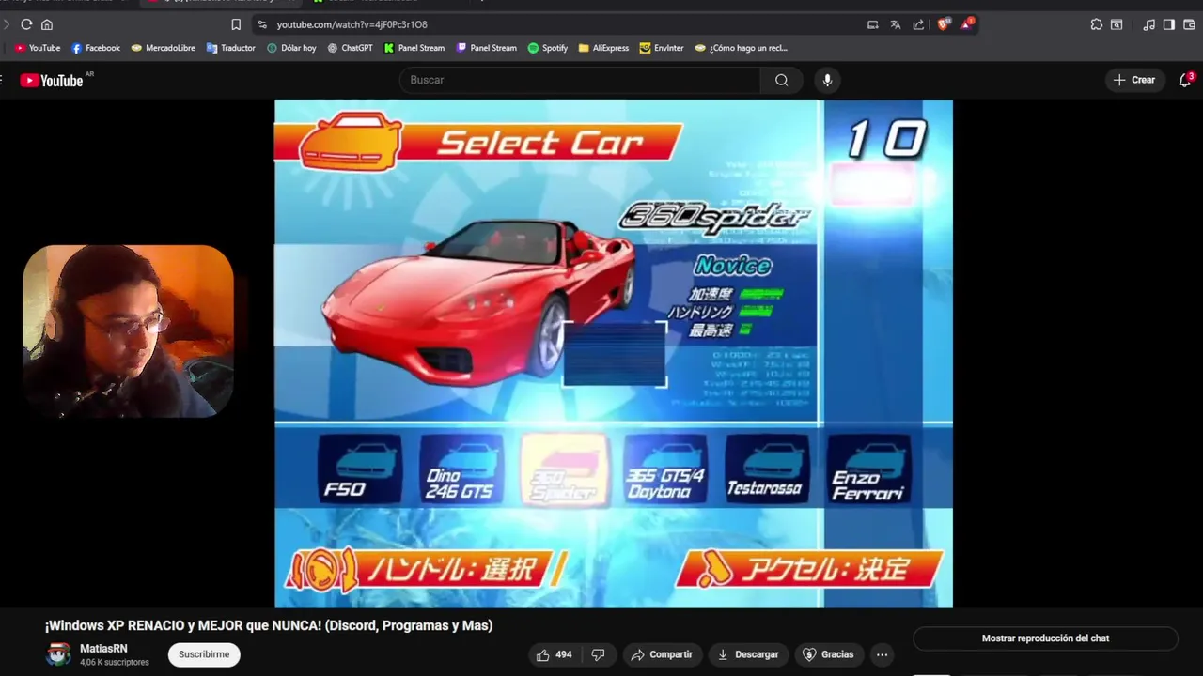The image size is (1203, 676).
Task: Click Mostrar reproducción del chat
Action: pyautogui.click(x=1045, y=638)
